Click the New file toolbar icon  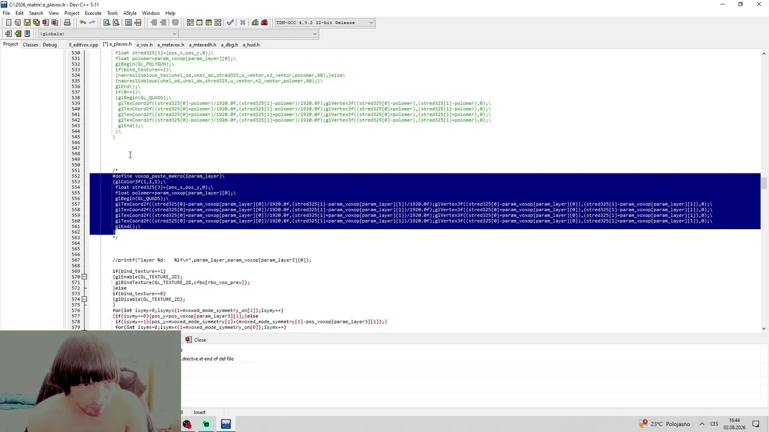(x=8, y=23)
